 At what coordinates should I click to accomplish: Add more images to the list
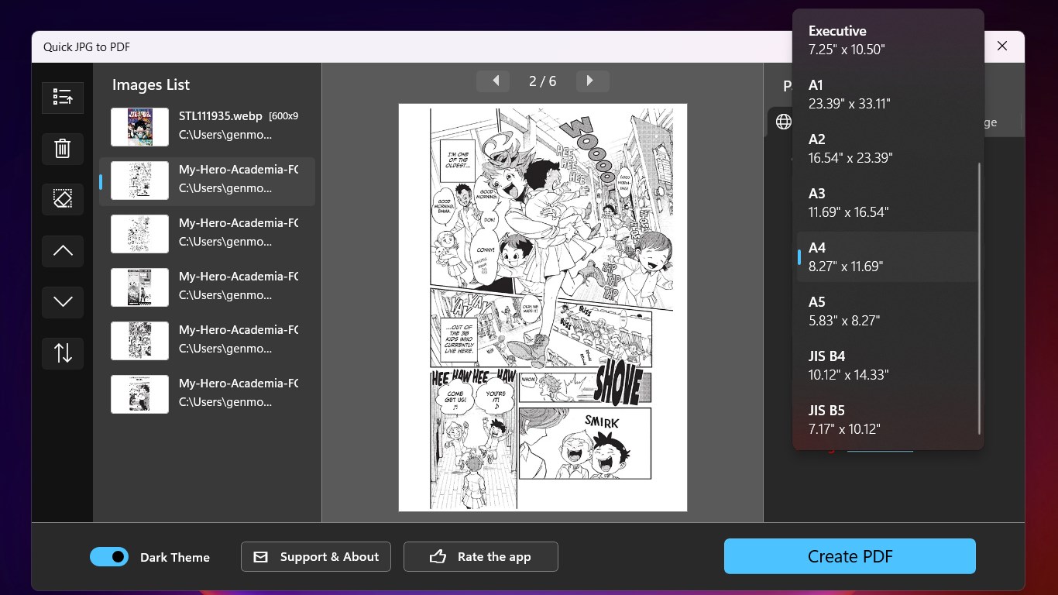pyautogui.click(x=62, y=98)
